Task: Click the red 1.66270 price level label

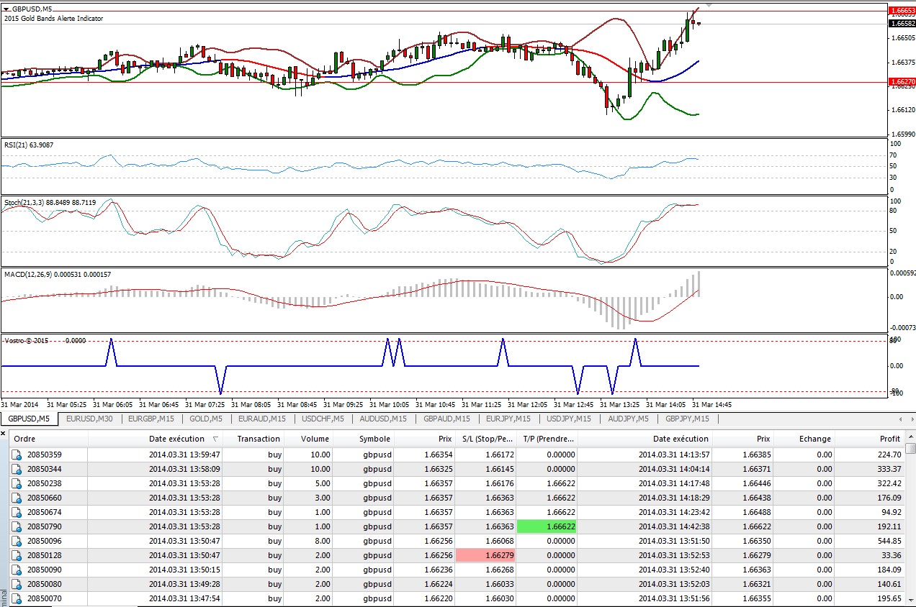Action: [x=902, y=83]
